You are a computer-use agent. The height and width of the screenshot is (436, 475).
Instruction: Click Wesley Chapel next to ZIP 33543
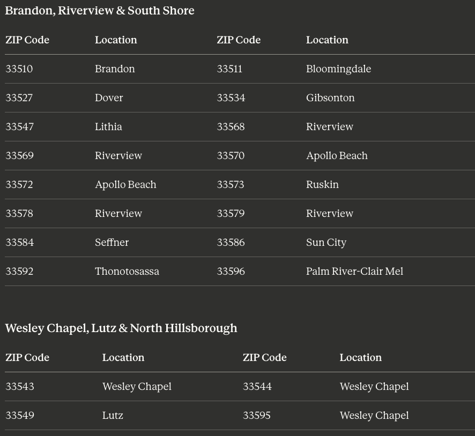point(137,387)
